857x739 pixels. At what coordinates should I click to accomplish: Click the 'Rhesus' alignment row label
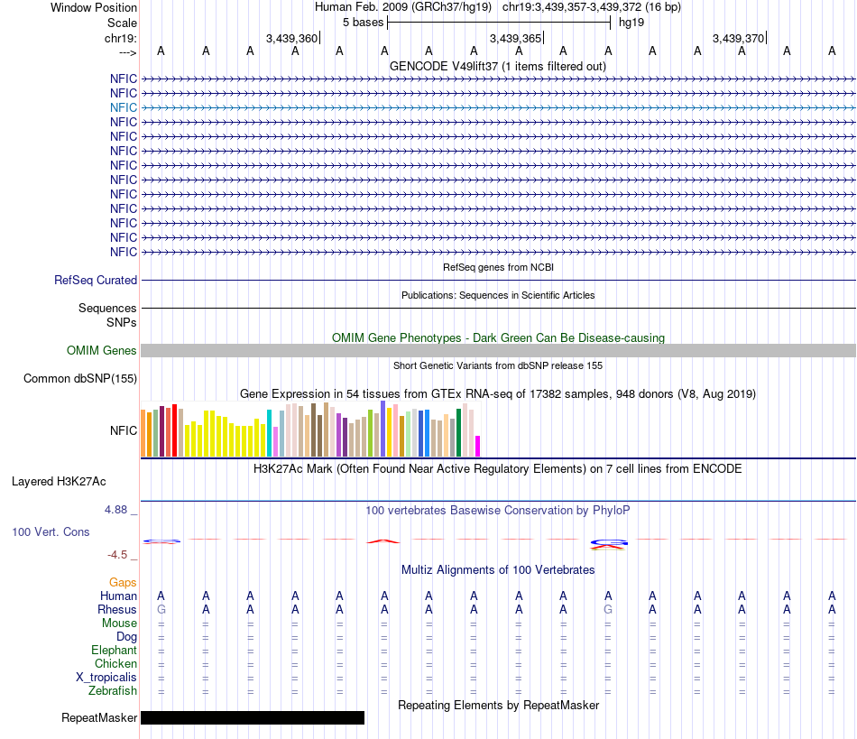pos(117,609)
